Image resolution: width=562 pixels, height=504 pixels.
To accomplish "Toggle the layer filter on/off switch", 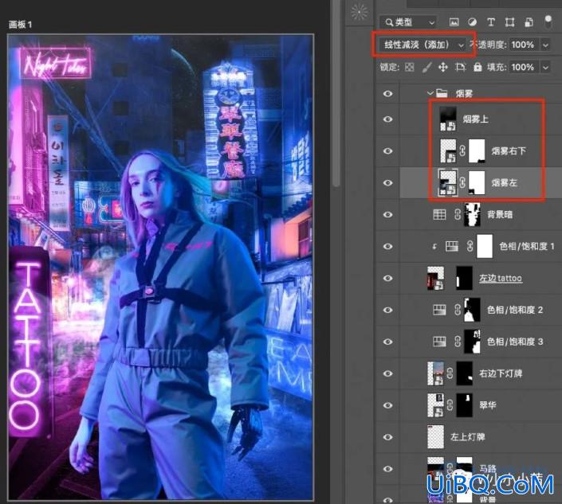I will pyautogui.click(x=548, y=21).
